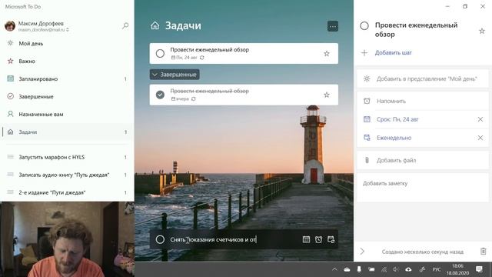The width and height of the screenshot is (492, 277).
Task: Mark task as important in detail panel
Action: [x=482, y=31]
